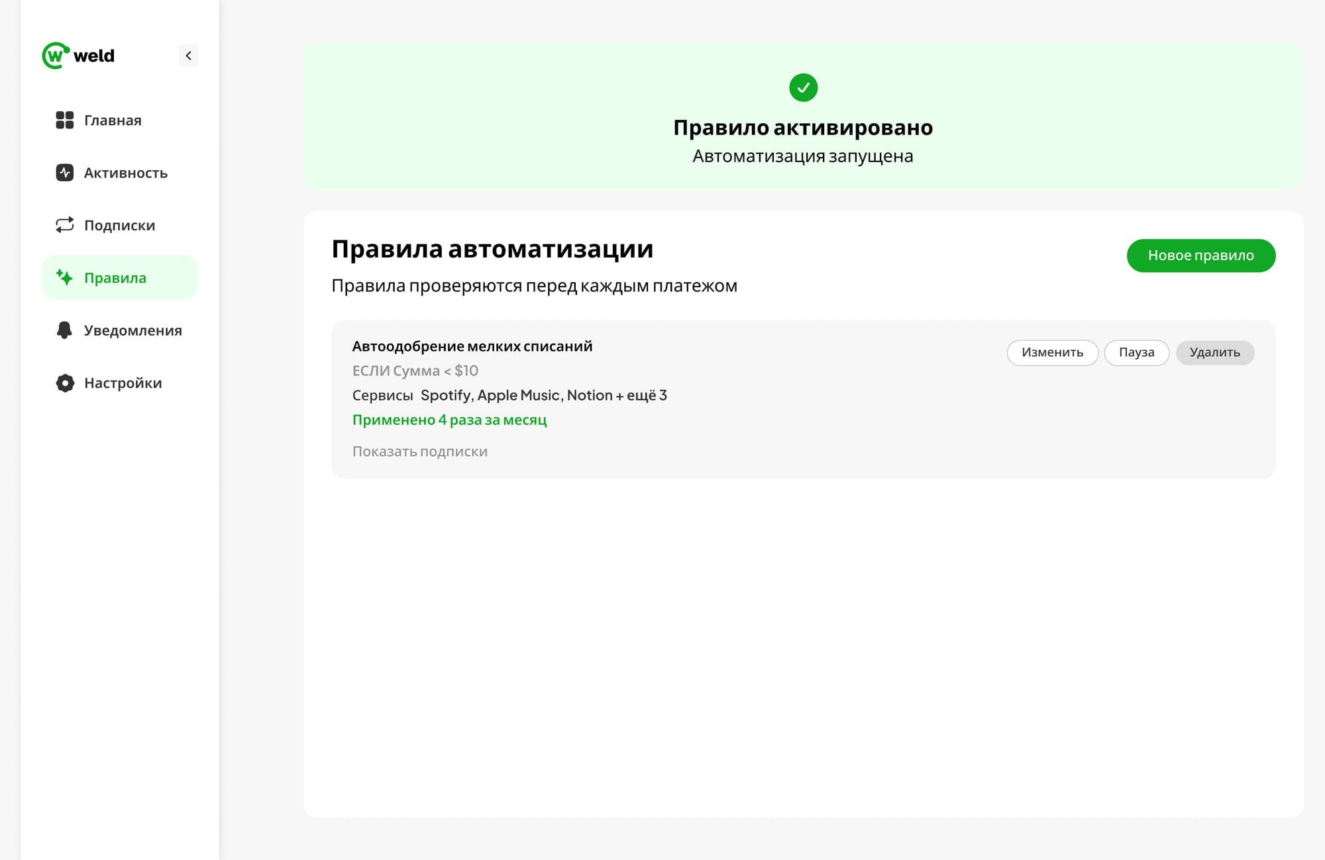The image size is (1325, 860).
Task: Expand Показать подписки link
Action: 419,452
